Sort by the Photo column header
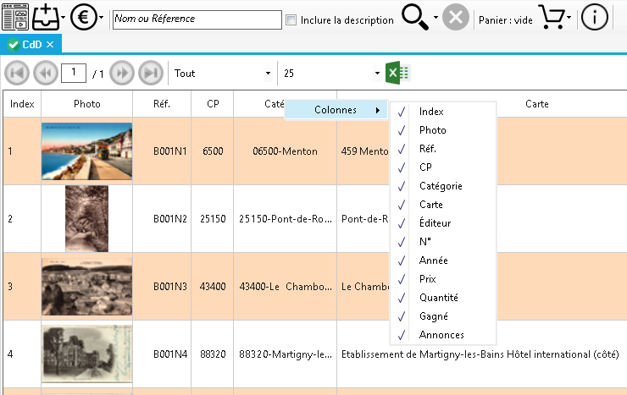Screen dimensions: 627x395 pyautogui.click(x=86, y=104)
